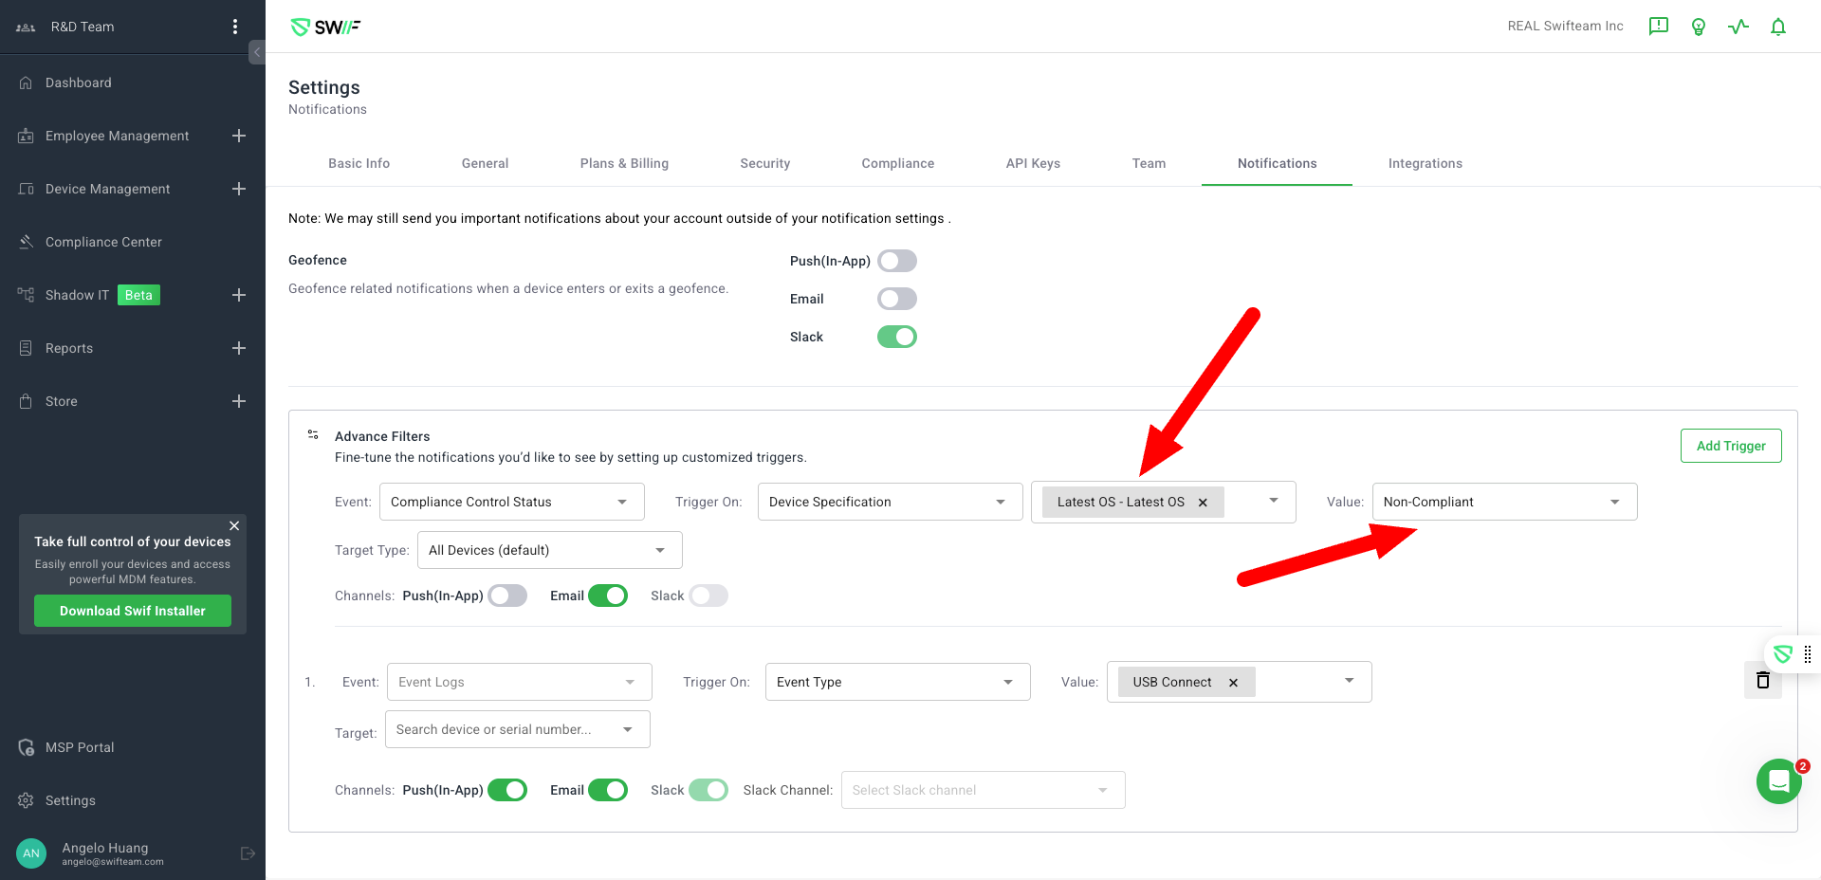Click the Add Trigger button
Screen dimensions: 1821x880
point(1730,446)
